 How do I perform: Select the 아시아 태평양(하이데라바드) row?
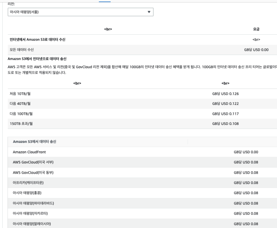pyautogui.click(x=142, y=203)
